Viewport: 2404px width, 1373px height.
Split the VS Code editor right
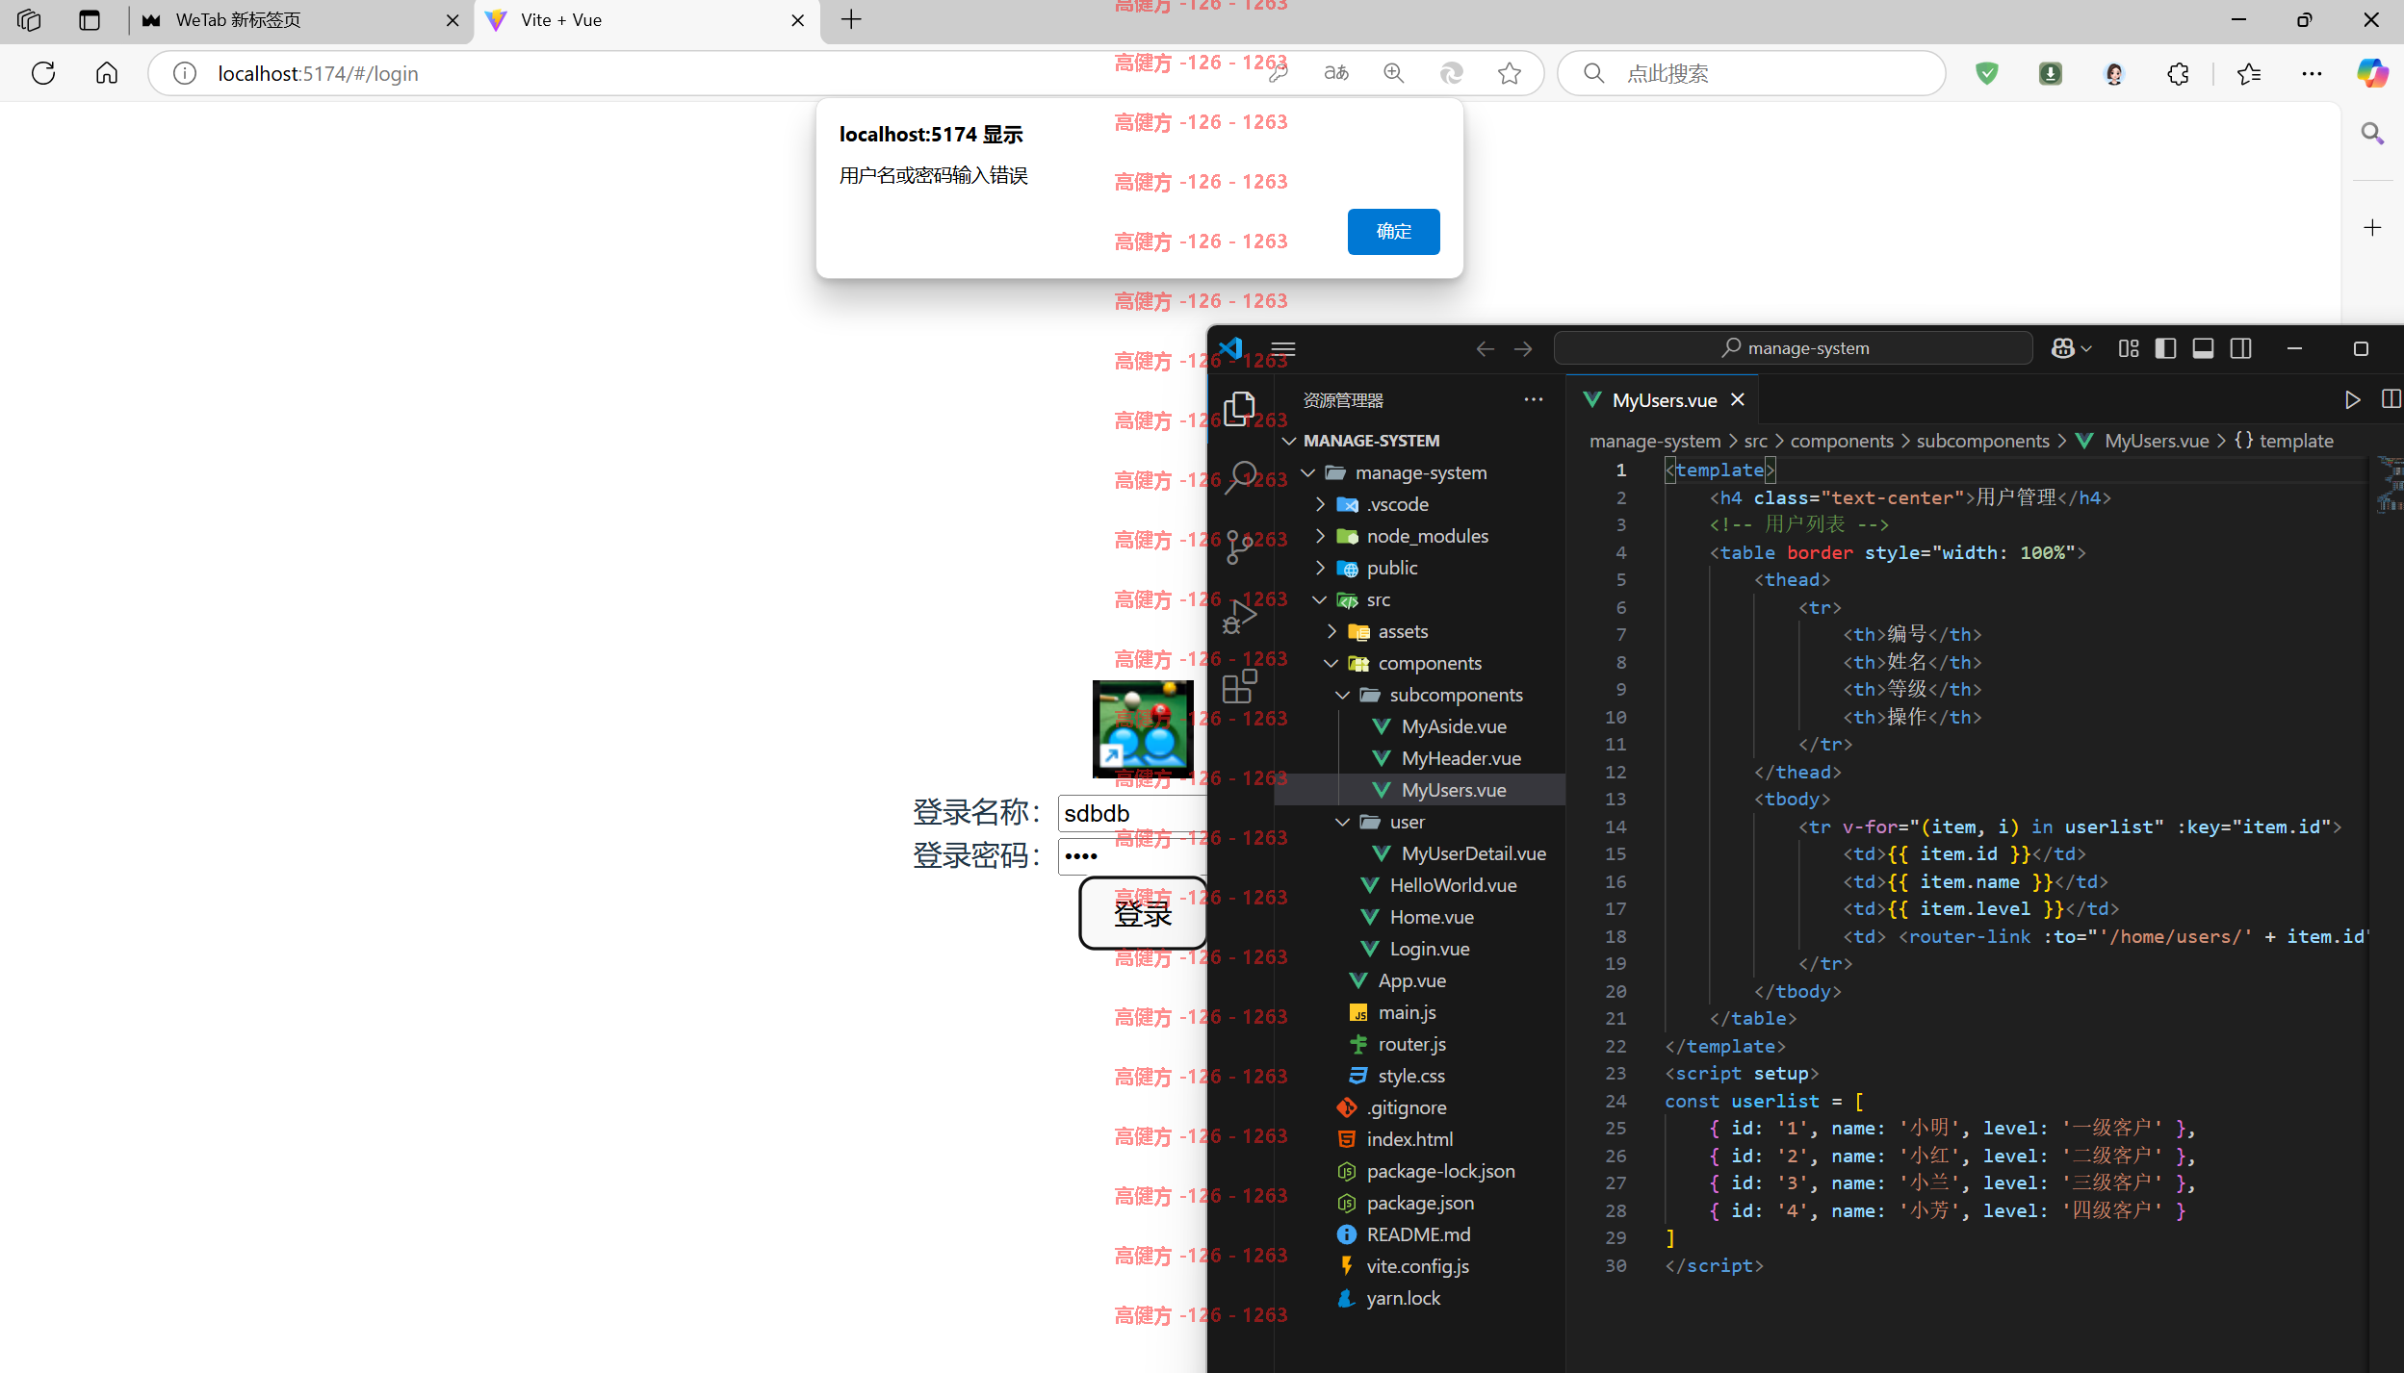2390,399
